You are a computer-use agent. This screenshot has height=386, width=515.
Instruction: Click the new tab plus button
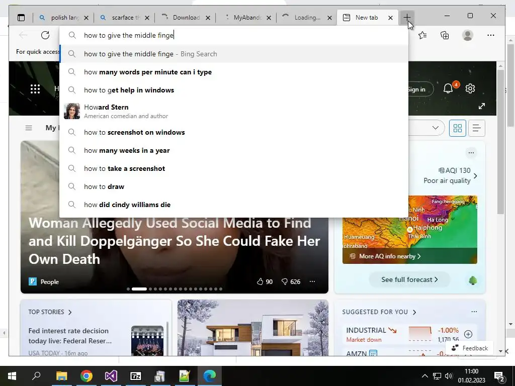tap(407, 18)
